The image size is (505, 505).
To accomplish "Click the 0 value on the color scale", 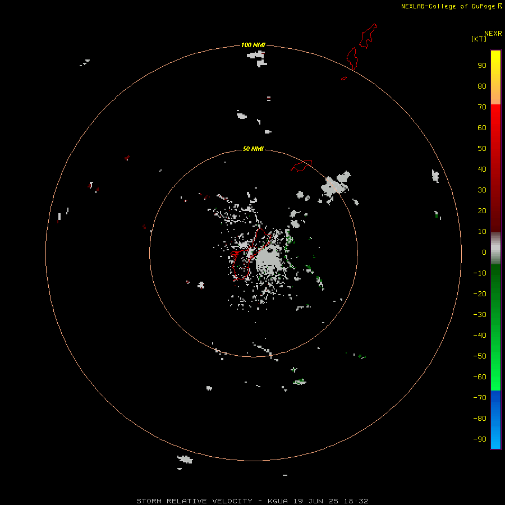I will [484, 252].
